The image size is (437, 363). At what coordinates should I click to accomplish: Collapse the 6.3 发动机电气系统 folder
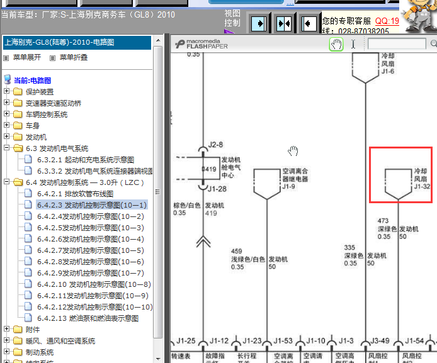tap(6, 148)
